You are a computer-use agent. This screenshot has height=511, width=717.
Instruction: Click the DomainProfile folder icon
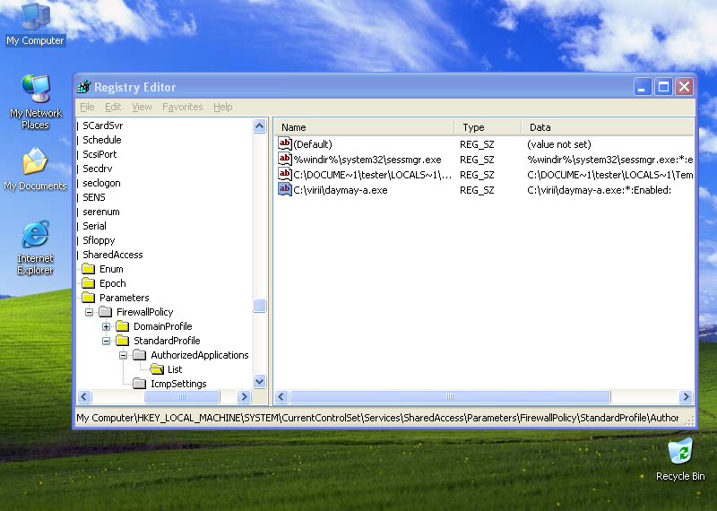[x=122, y=326]
